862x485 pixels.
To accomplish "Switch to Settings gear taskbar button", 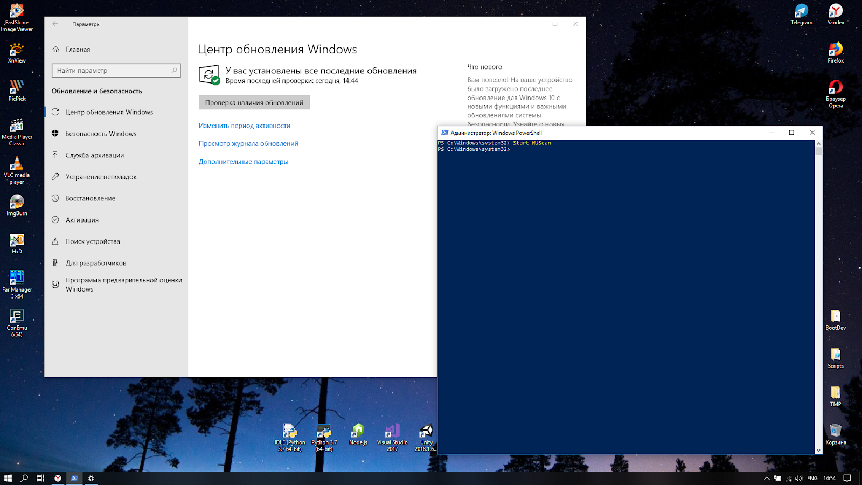I will pyautogui.click(x=91, y=478).
